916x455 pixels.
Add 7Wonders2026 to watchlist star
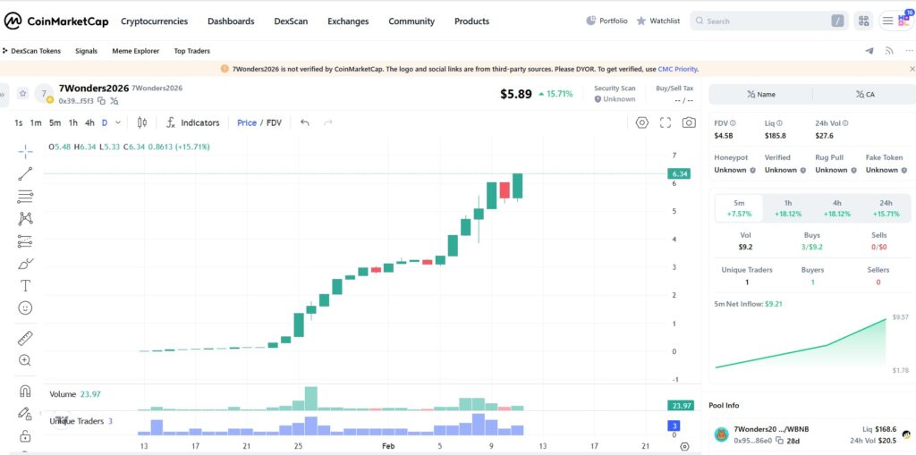click(x=22, y=93)
